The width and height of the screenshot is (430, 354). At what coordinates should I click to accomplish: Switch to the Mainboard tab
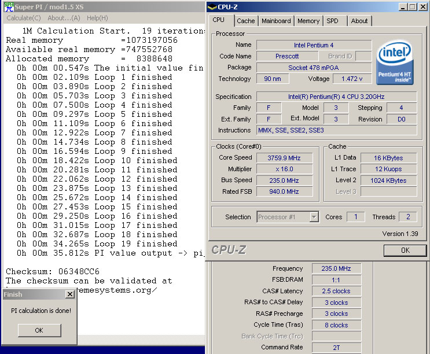pyautogui.click(x=276, y=21)
